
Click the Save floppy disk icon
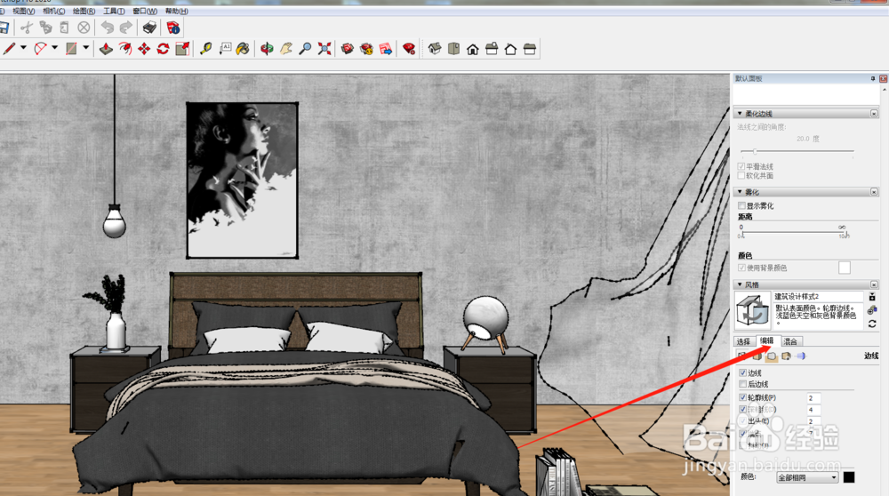4,28
